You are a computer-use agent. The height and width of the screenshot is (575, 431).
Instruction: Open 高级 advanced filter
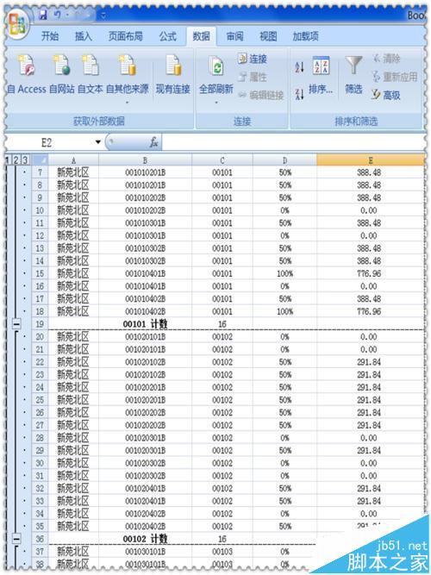pyautogui.click(x=386, y=96)
